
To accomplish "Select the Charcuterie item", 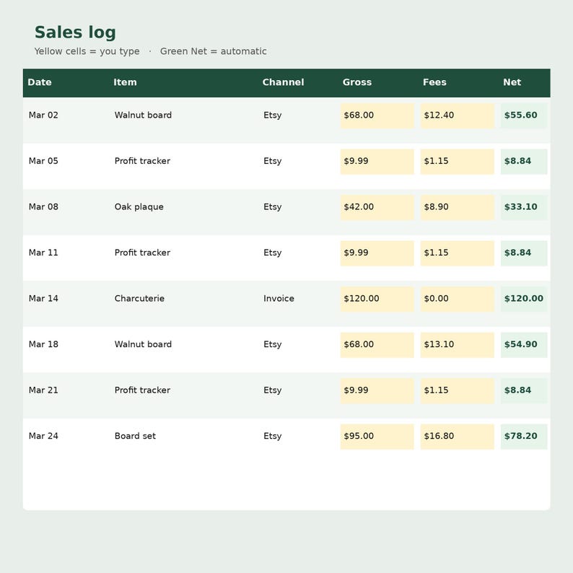I will click(139, 299).
